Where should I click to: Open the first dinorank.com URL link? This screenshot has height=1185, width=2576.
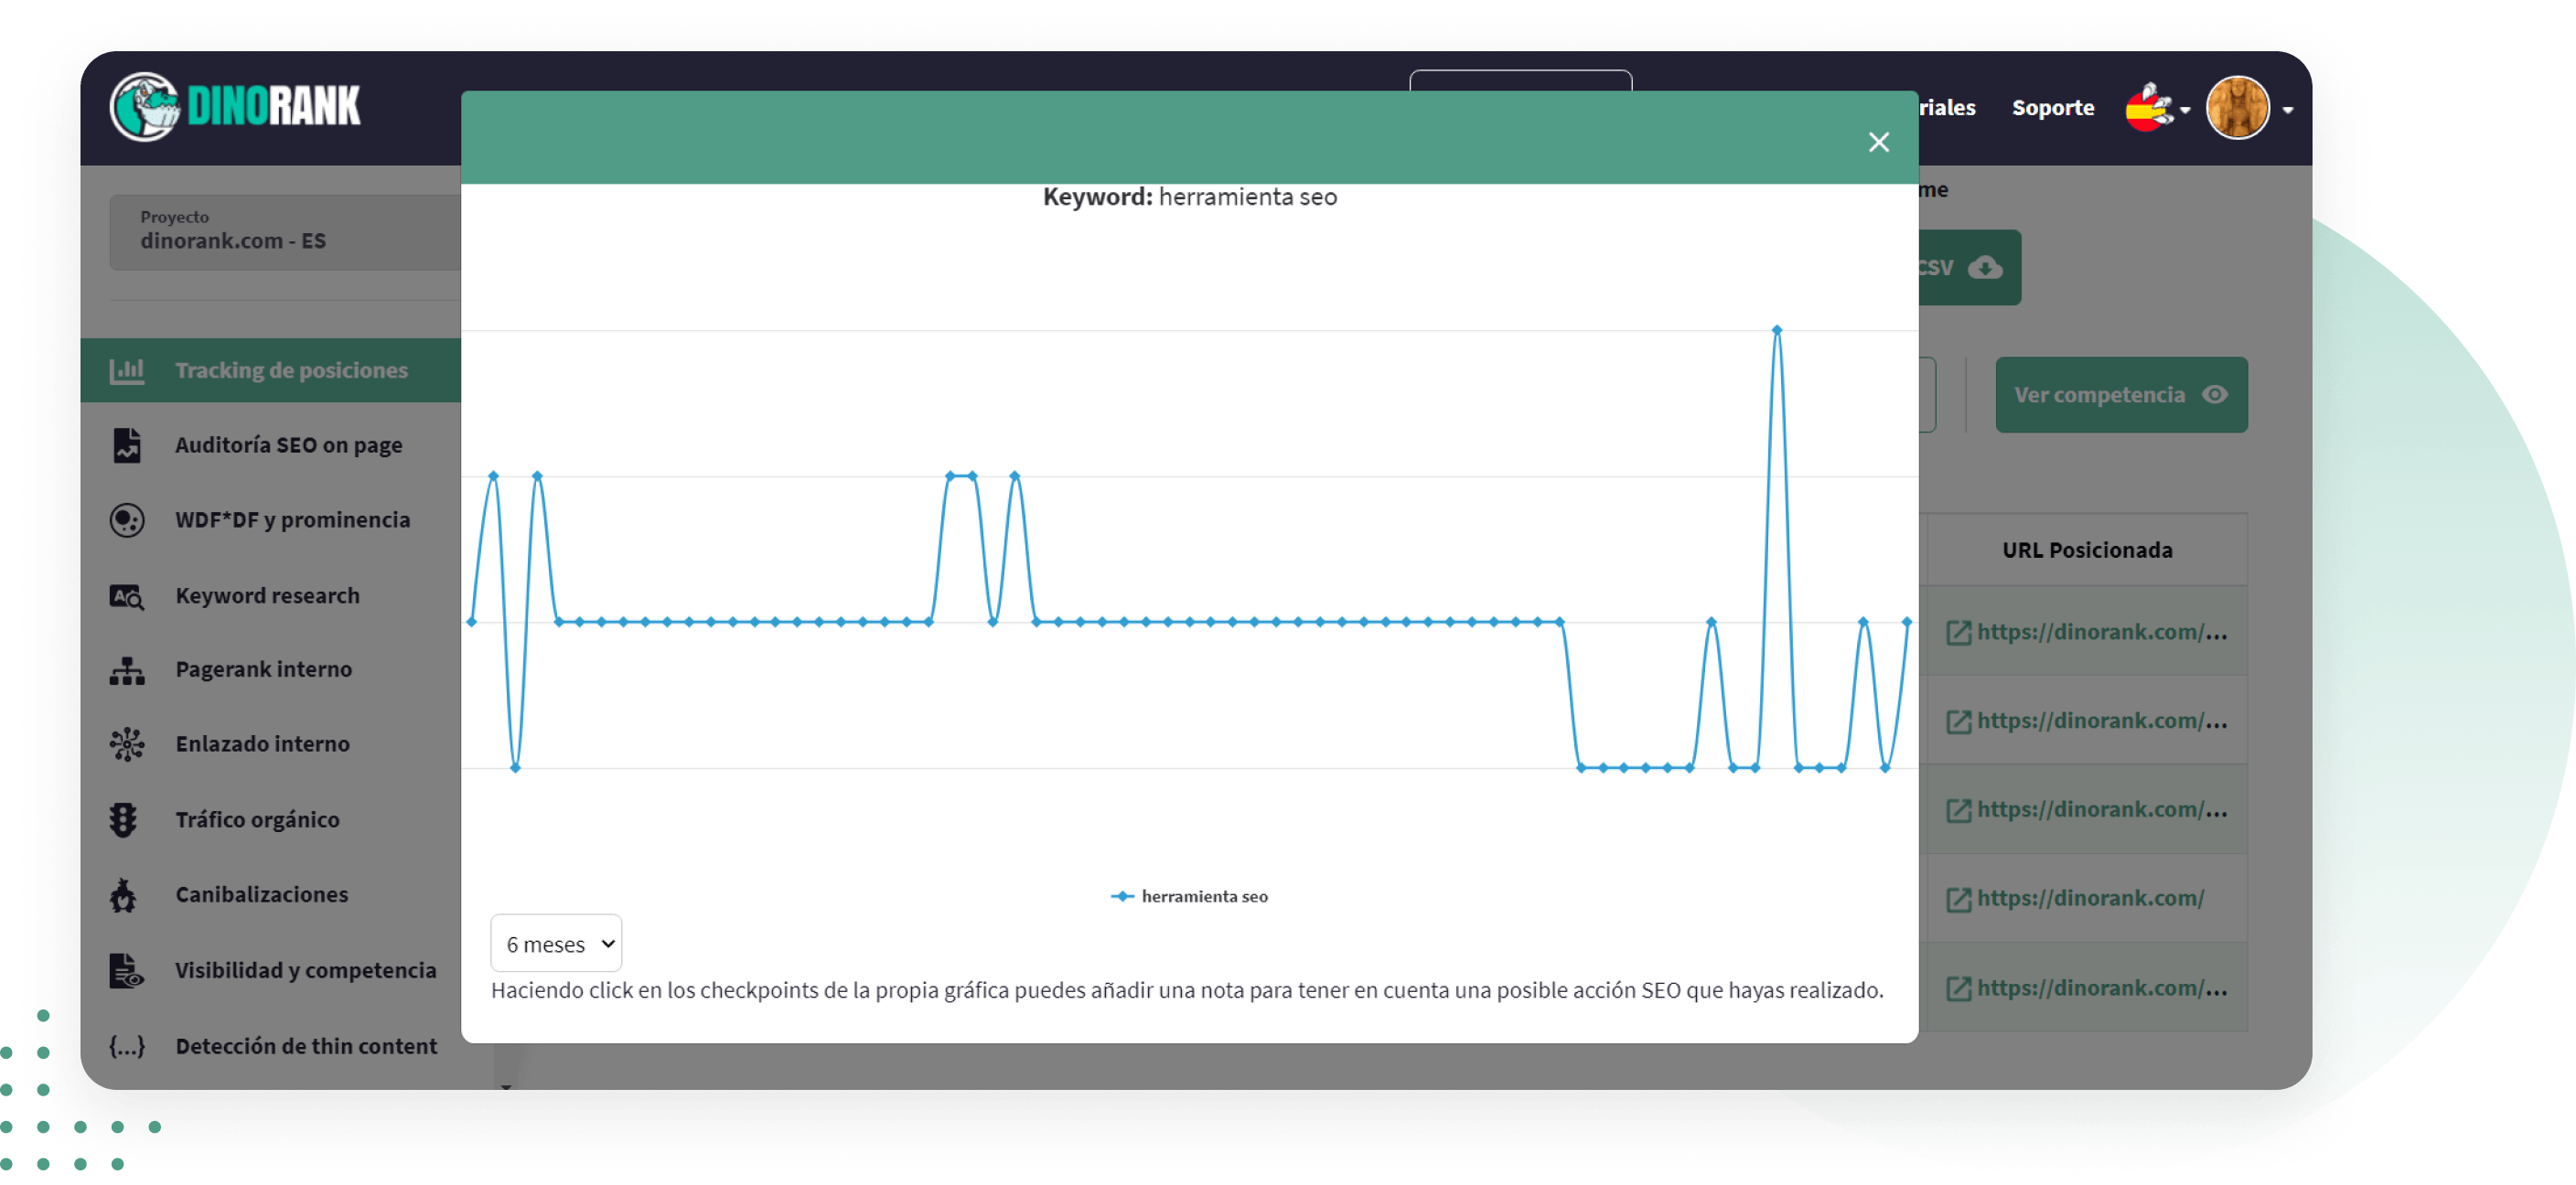click(2101, 632)
